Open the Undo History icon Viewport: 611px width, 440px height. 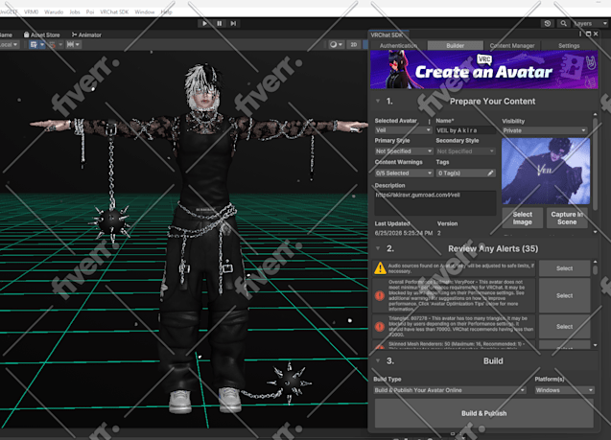pyautogui.click(x=548, y=23)
